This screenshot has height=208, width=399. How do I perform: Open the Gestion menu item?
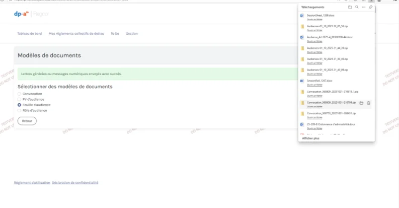[x=131, y=34]
